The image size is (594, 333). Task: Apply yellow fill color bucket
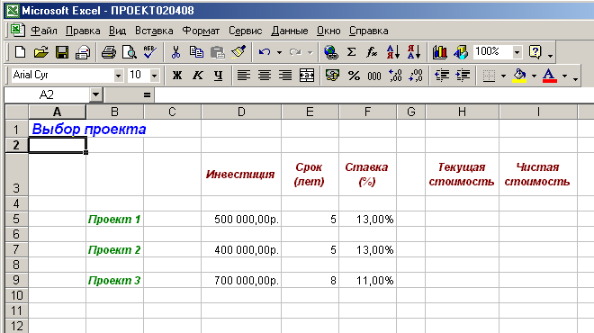coord(520,76)
